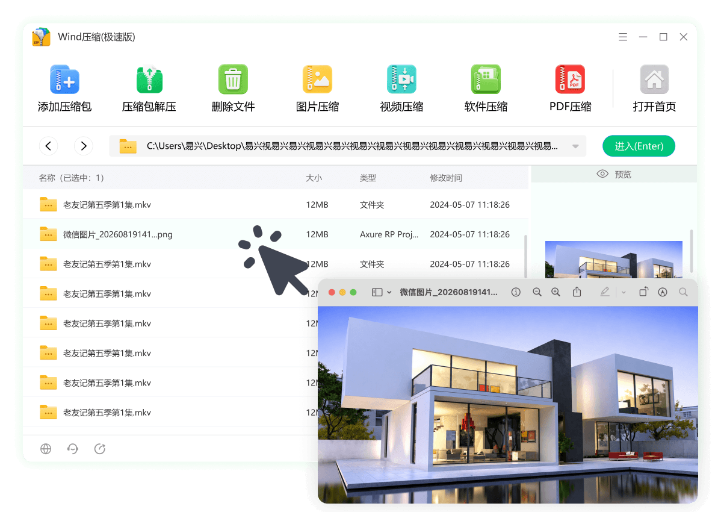The image size is (715, 512).
Task: Toggle the sidebar in the image viewer
Action: (x=377, y=292)
